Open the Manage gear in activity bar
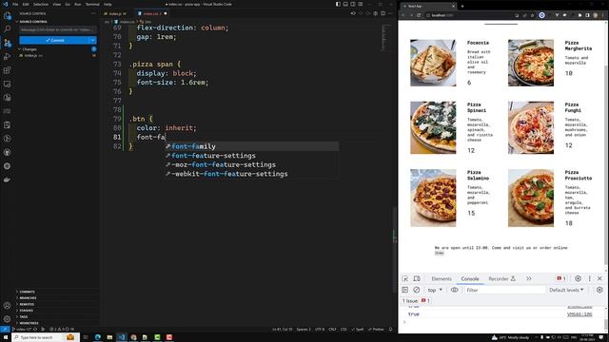Screen dimensions: 609x342 pyautogui.click(x=7, y=319)
